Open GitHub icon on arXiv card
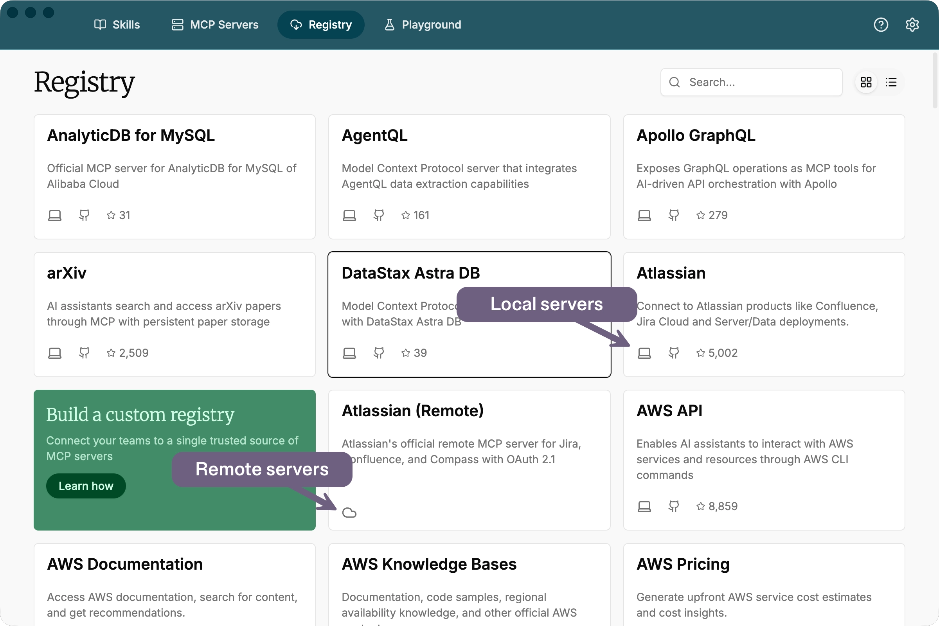The width and height of the screenshot is (939, 626). [84, 353]
